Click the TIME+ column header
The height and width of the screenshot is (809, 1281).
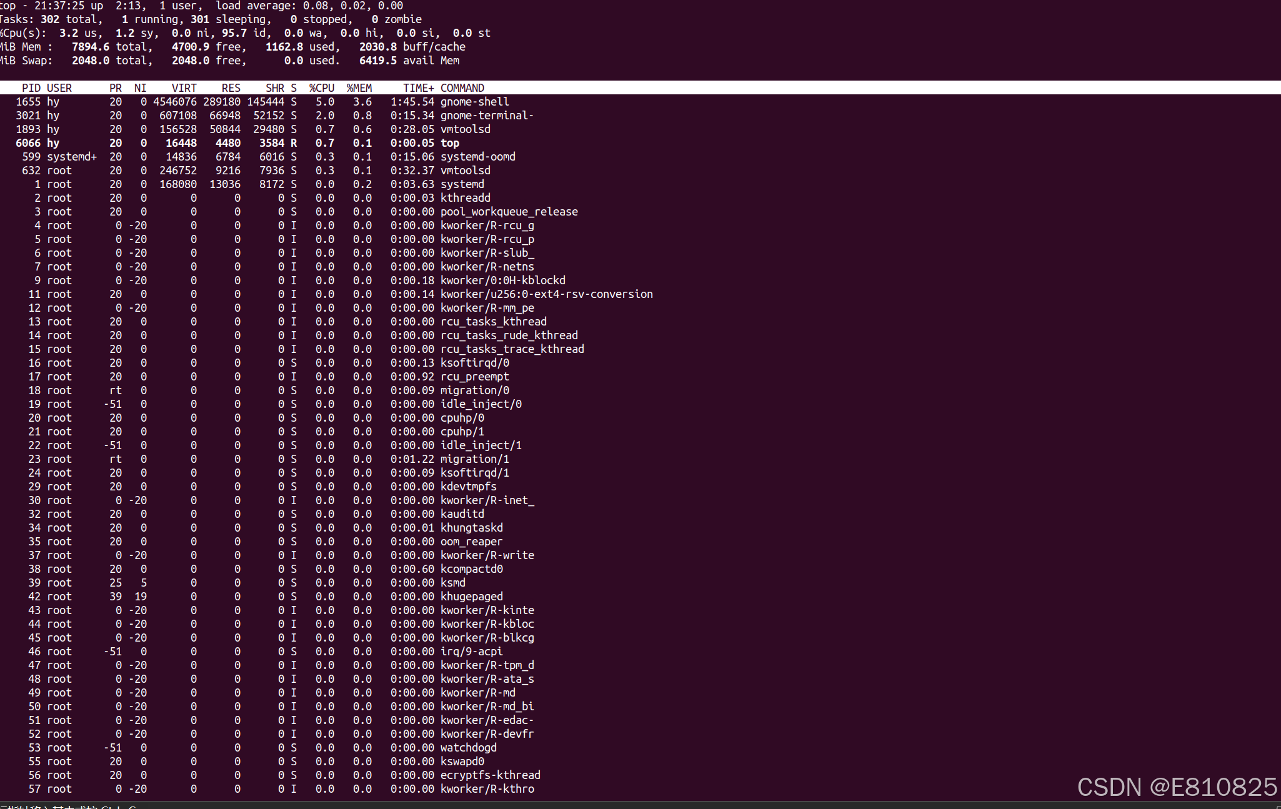418,88
